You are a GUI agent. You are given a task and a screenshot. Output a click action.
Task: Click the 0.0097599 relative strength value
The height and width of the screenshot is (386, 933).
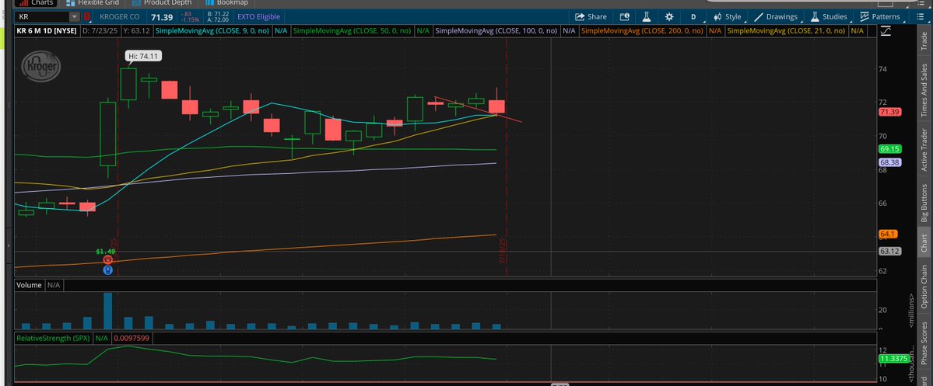coord(133,338)
